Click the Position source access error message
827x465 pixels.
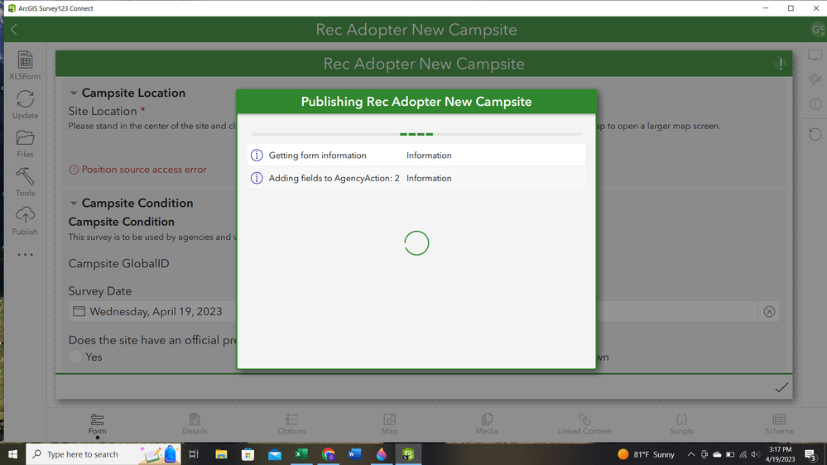pyautogui.click(x=138, y=170)
